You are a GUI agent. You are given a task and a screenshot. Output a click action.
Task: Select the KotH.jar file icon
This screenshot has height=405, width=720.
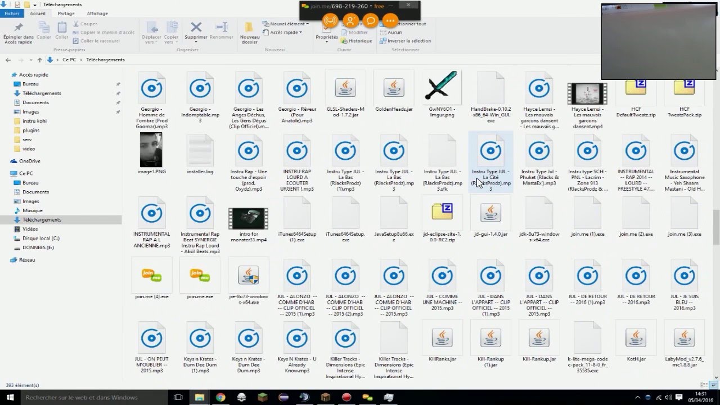(x=636, y=337)
